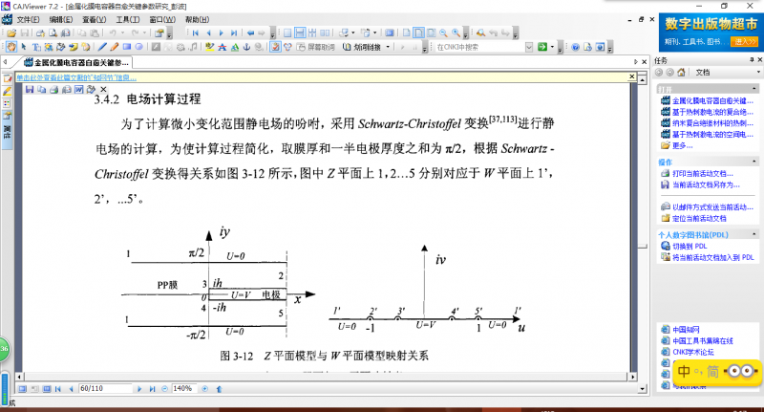Click save icon in document mini toolbar
This screenshot has width=764, height=412.
click(30, 89)
